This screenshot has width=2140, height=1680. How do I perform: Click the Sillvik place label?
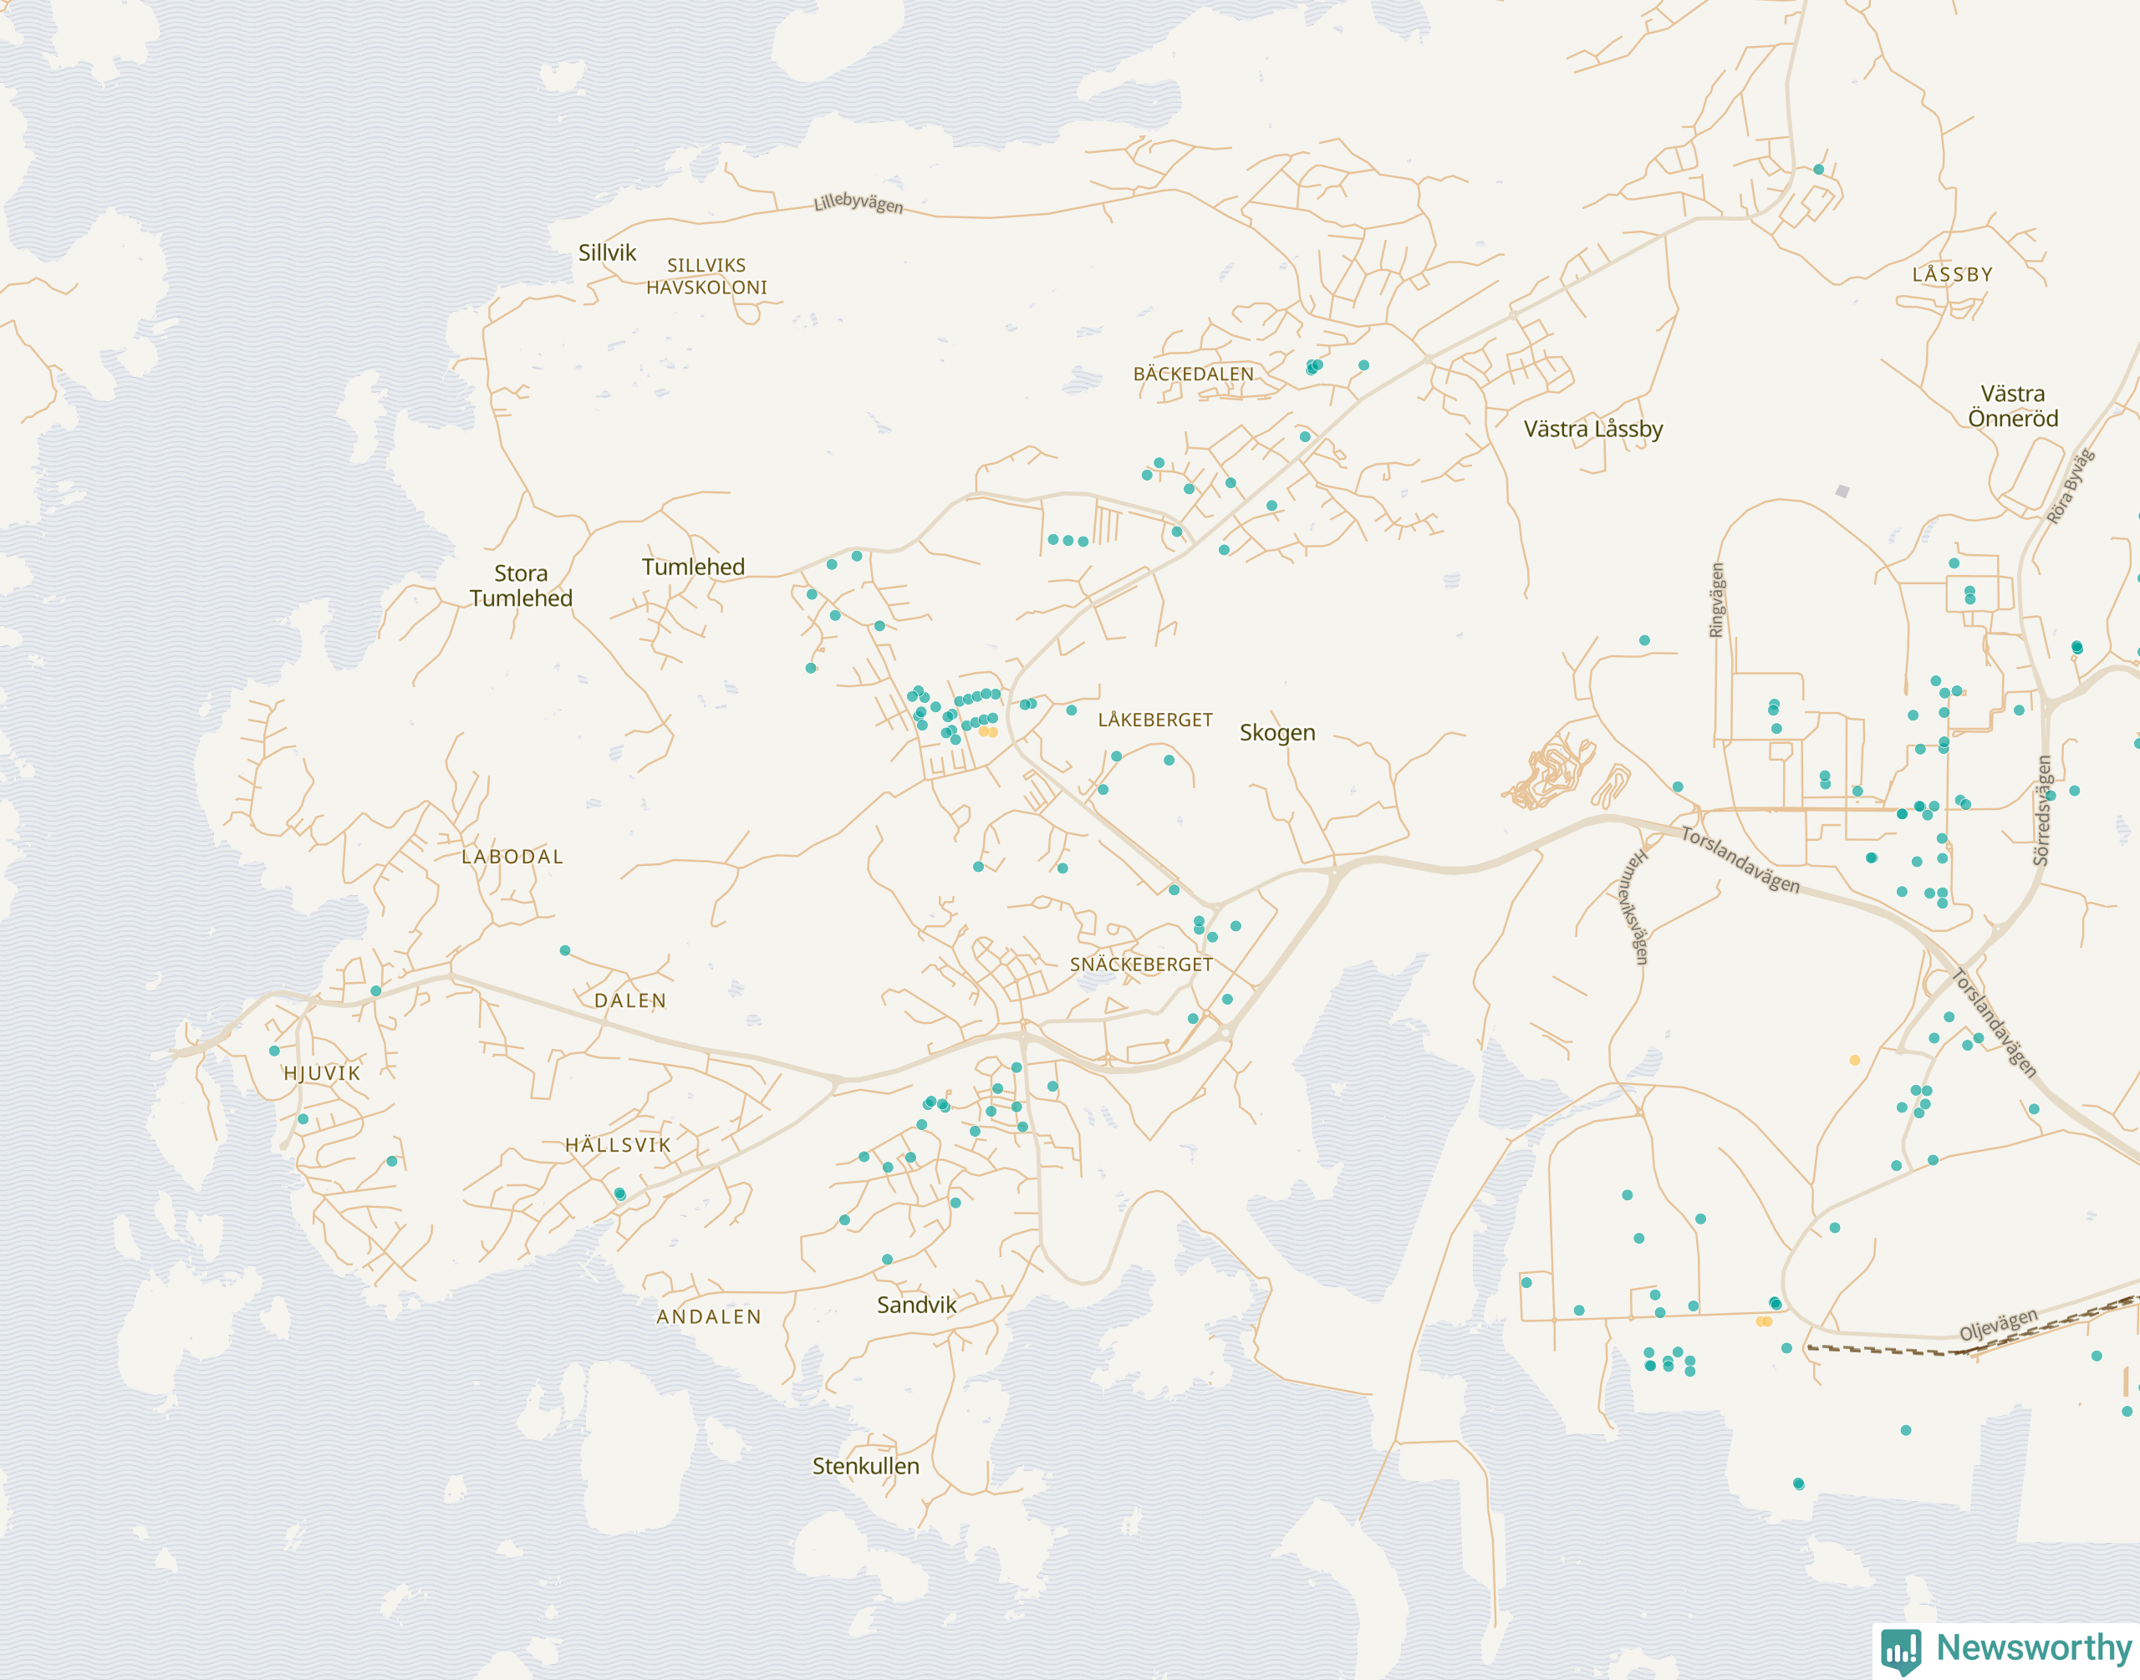[x=607, y=252]
